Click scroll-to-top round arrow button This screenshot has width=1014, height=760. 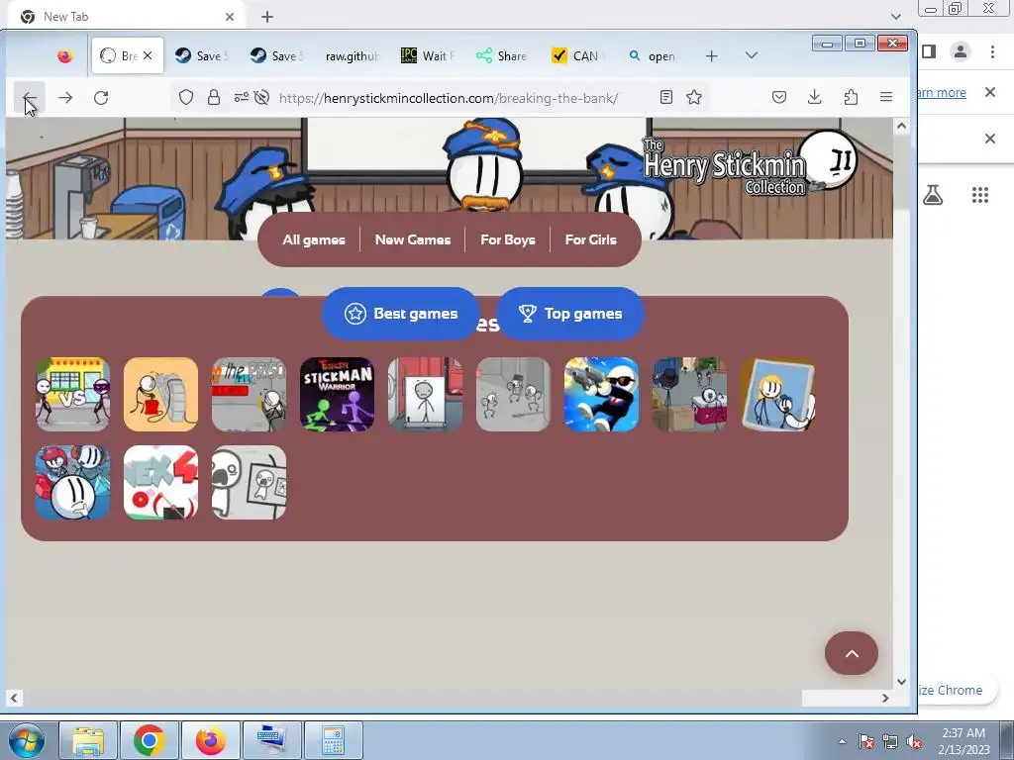coord(851,653)
